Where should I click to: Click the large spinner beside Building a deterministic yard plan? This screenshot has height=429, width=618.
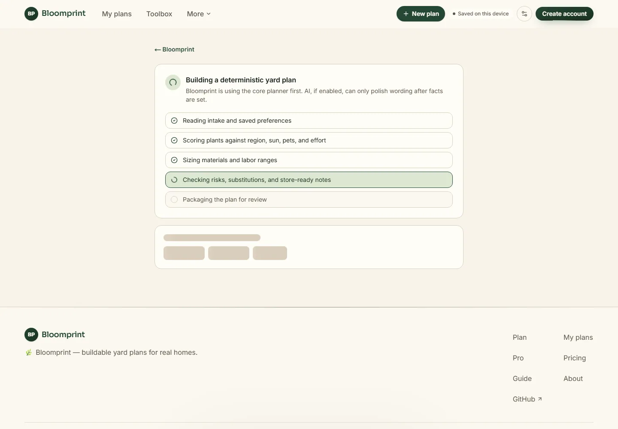(173, 82)
